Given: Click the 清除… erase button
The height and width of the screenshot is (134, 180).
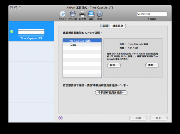Looking at the screenshot, I should coord(152,65).
